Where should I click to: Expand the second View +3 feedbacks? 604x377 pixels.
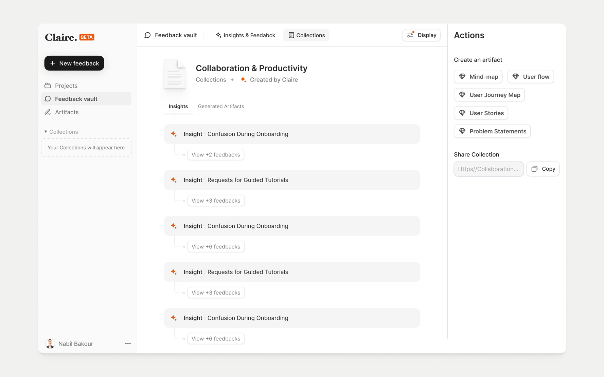216,293
